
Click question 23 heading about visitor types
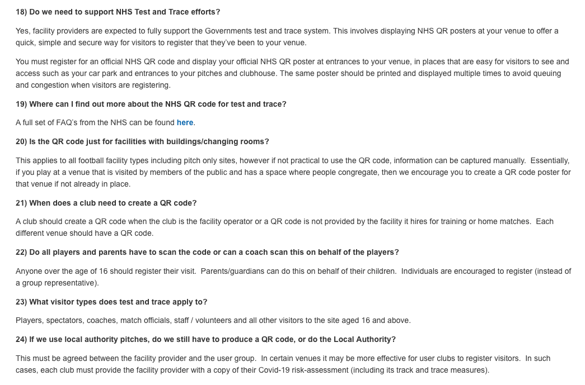111,302
